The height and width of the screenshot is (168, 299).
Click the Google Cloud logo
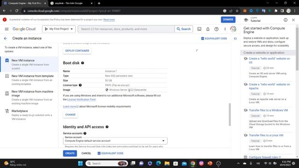click(x=24, y=29)
